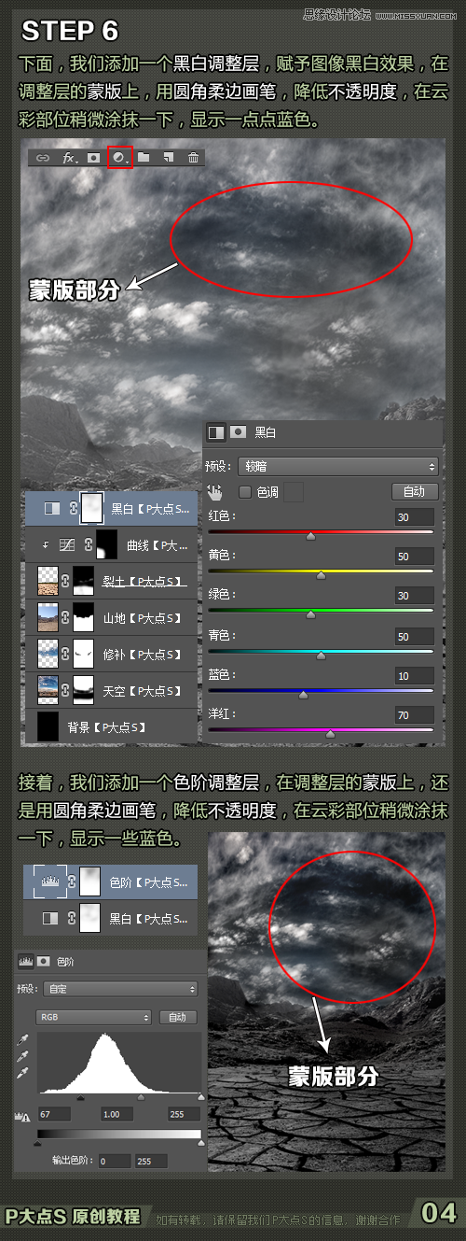466x1241 pixels.
Task: Click the mask icon in 色阶 properties header
Action: coord(43,960)
